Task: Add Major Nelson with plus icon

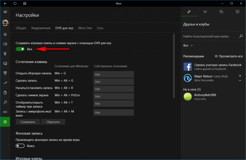Action: pos(240,76)
